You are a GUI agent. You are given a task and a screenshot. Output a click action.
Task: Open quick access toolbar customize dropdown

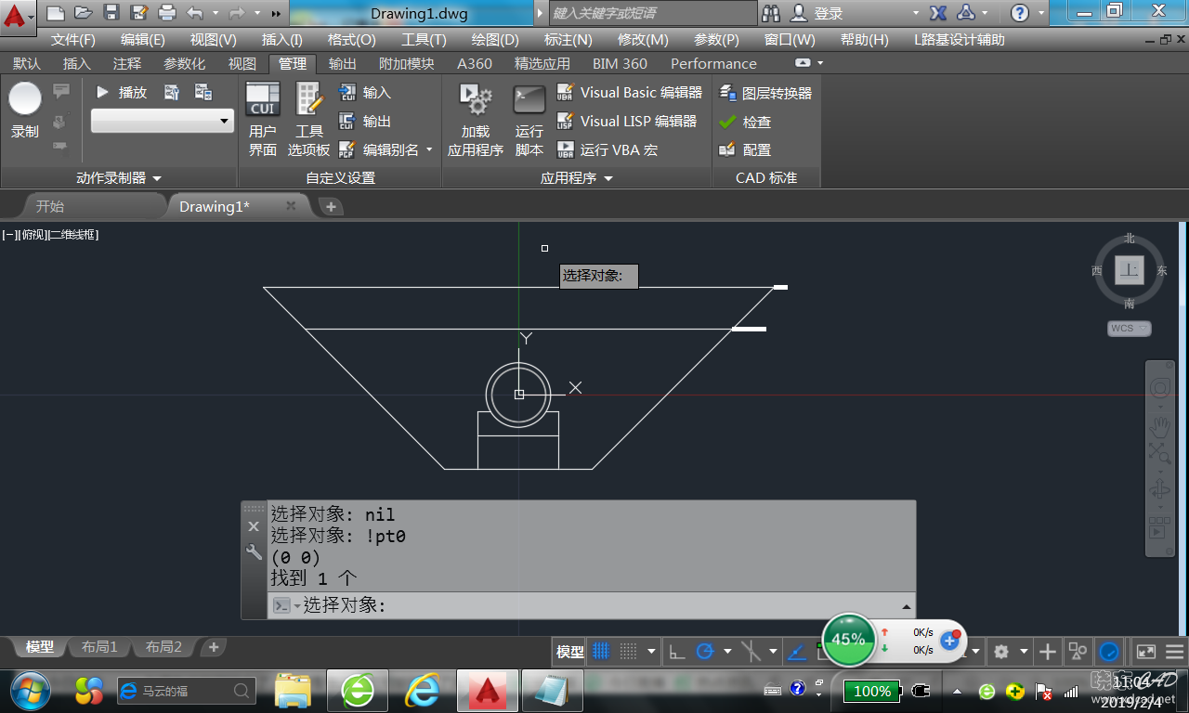(277, 13)
